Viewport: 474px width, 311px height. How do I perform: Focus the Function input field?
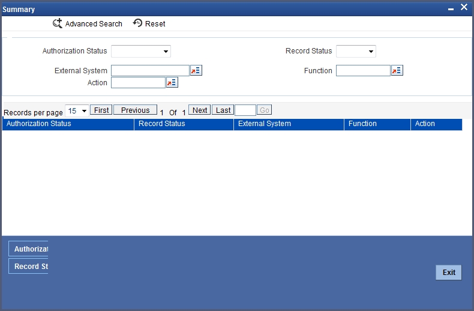click(363, 70)
